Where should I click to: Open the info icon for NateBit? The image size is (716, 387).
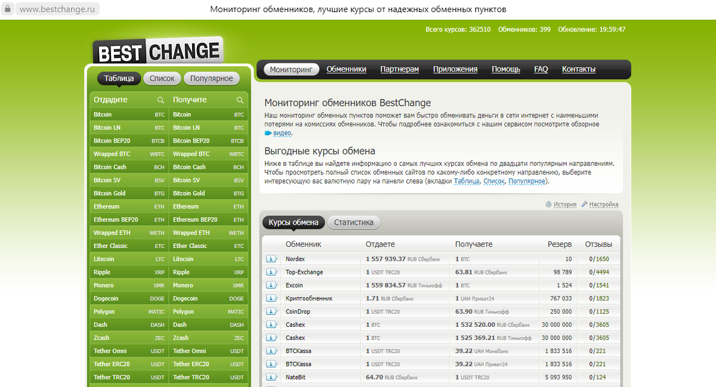click(271, 377)
